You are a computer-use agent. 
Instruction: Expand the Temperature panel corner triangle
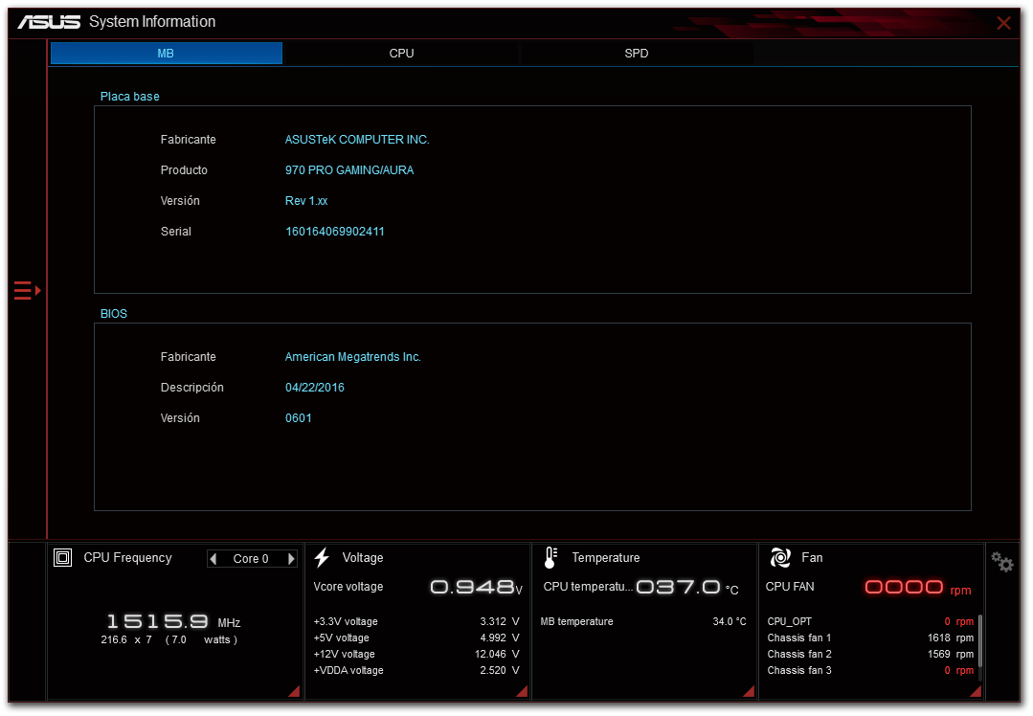click(749, 691)
